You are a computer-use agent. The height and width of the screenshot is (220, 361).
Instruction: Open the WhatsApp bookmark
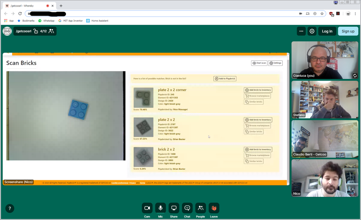tap(46, 21)
